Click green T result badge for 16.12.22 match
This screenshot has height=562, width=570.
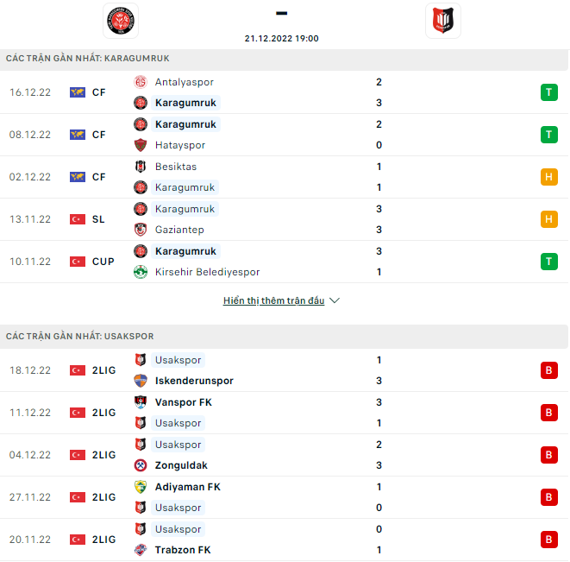click(549, 92)
